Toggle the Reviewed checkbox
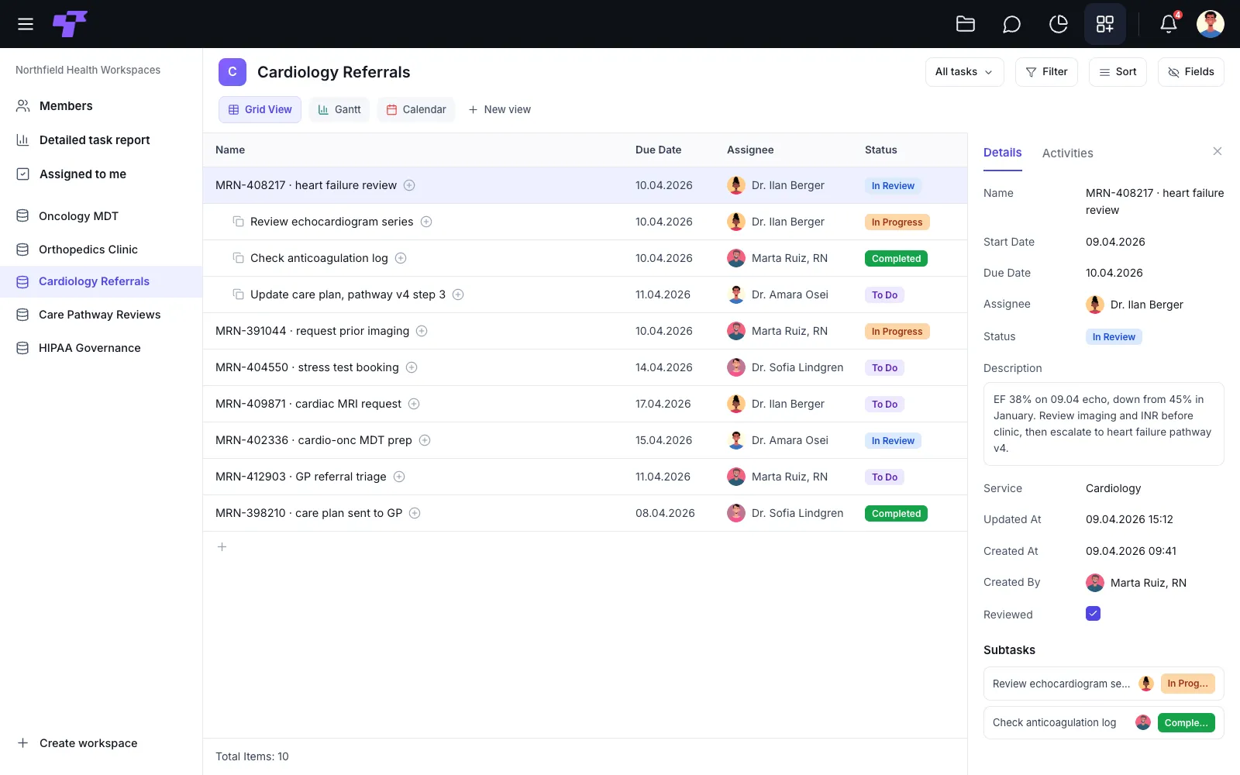1240x775 pixels. pyautogui.click(x=1094, y=614)
